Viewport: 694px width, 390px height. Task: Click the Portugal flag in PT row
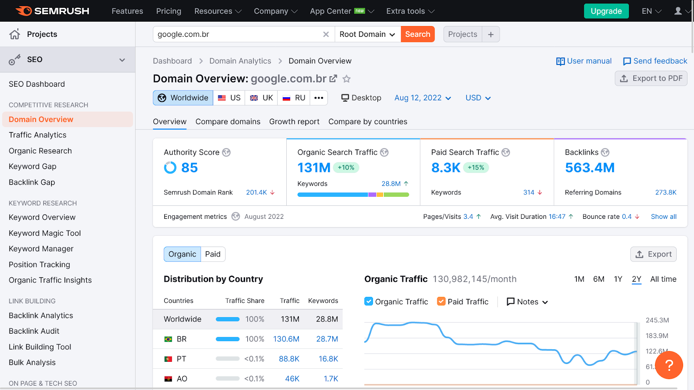[x=168, y=359]
